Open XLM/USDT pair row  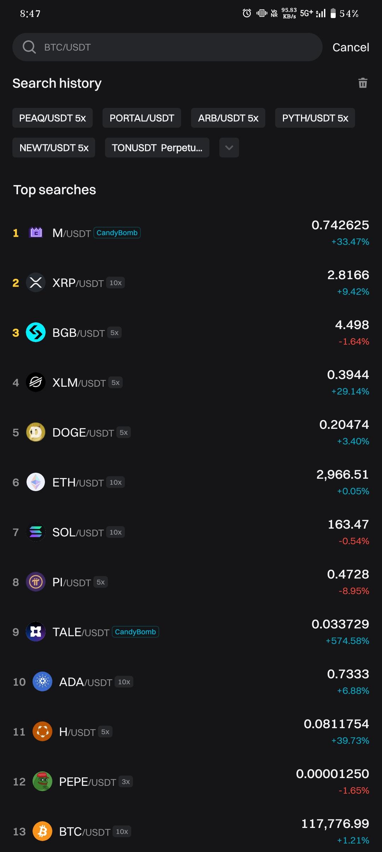point(191,382)
